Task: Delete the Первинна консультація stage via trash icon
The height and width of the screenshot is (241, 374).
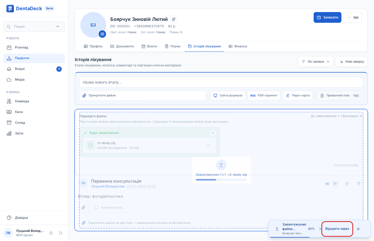Action: [x=359, y=184]
